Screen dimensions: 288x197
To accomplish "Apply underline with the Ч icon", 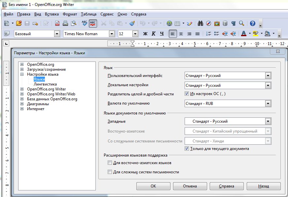I will tap(162, 34).
